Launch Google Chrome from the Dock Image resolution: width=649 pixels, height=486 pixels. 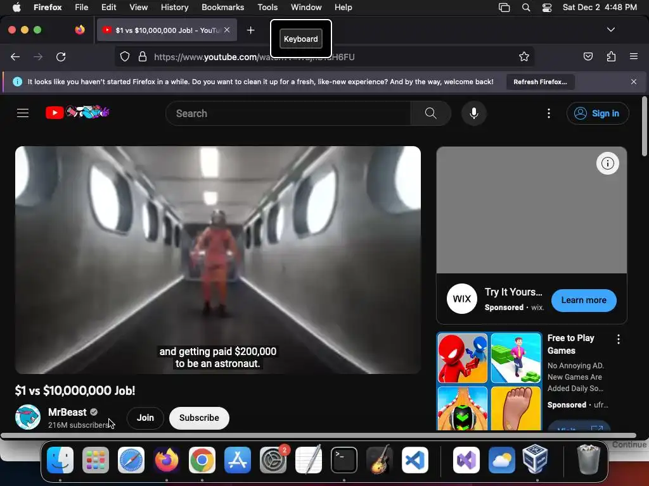tap(202, 459)
